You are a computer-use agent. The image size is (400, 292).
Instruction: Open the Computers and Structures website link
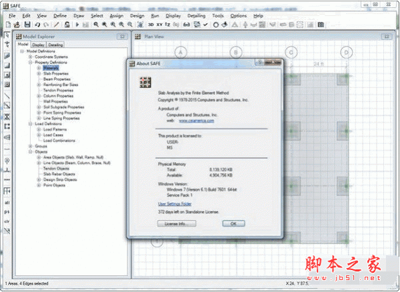197,121
